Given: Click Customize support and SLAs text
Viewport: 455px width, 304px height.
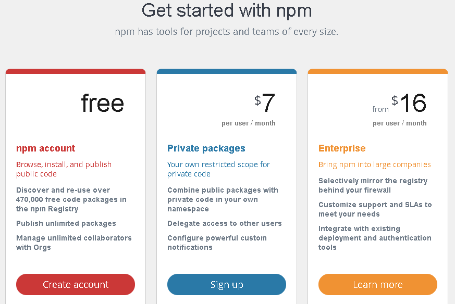Looking at the screenshot, I should point(375,209).
